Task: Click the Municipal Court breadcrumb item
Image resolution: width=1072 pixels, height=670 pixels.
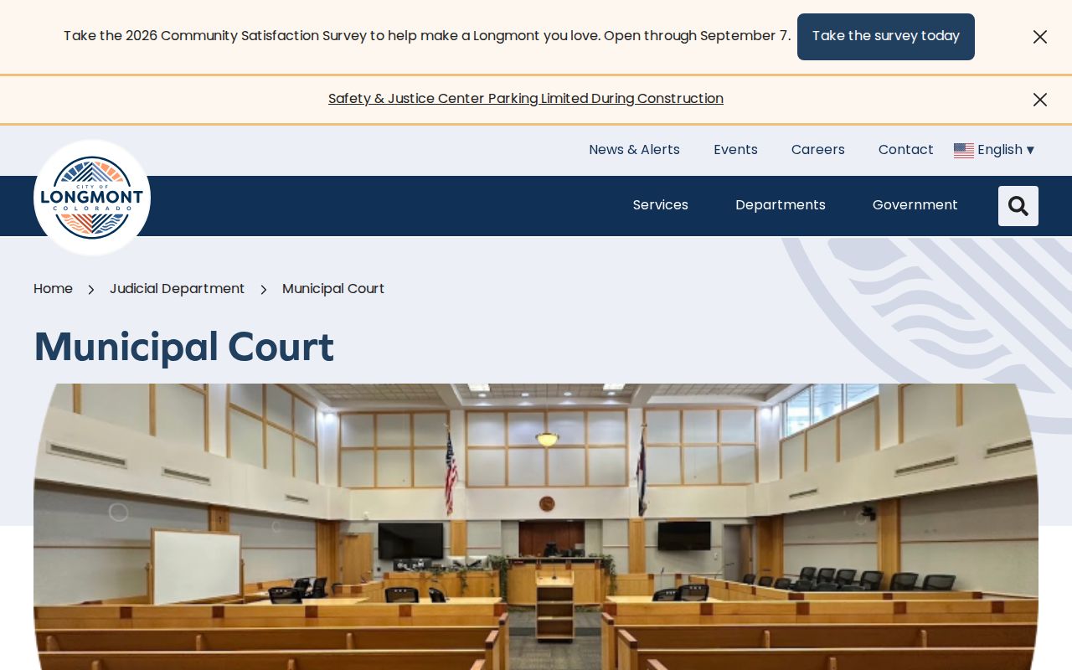Action: [333, 289]
